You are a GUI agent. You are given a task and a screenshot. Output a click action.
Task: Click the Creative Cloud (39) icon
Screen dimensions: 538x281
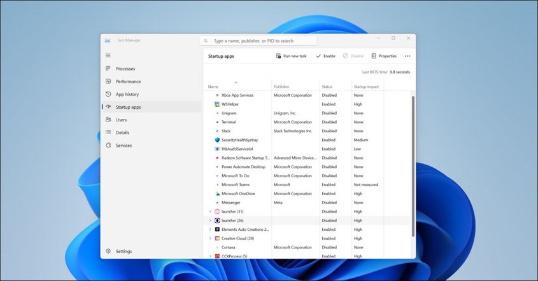click(217, 238)
